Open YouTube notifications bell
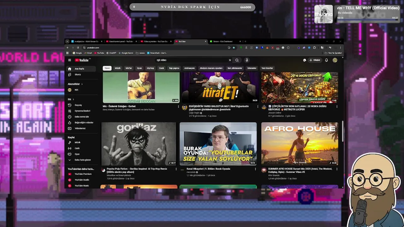The height and width of the screenshot is (227, 404). point(326,60)
